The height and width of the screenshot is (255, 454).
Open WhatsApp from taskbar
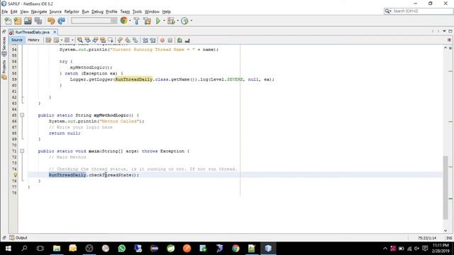point(121,249)
